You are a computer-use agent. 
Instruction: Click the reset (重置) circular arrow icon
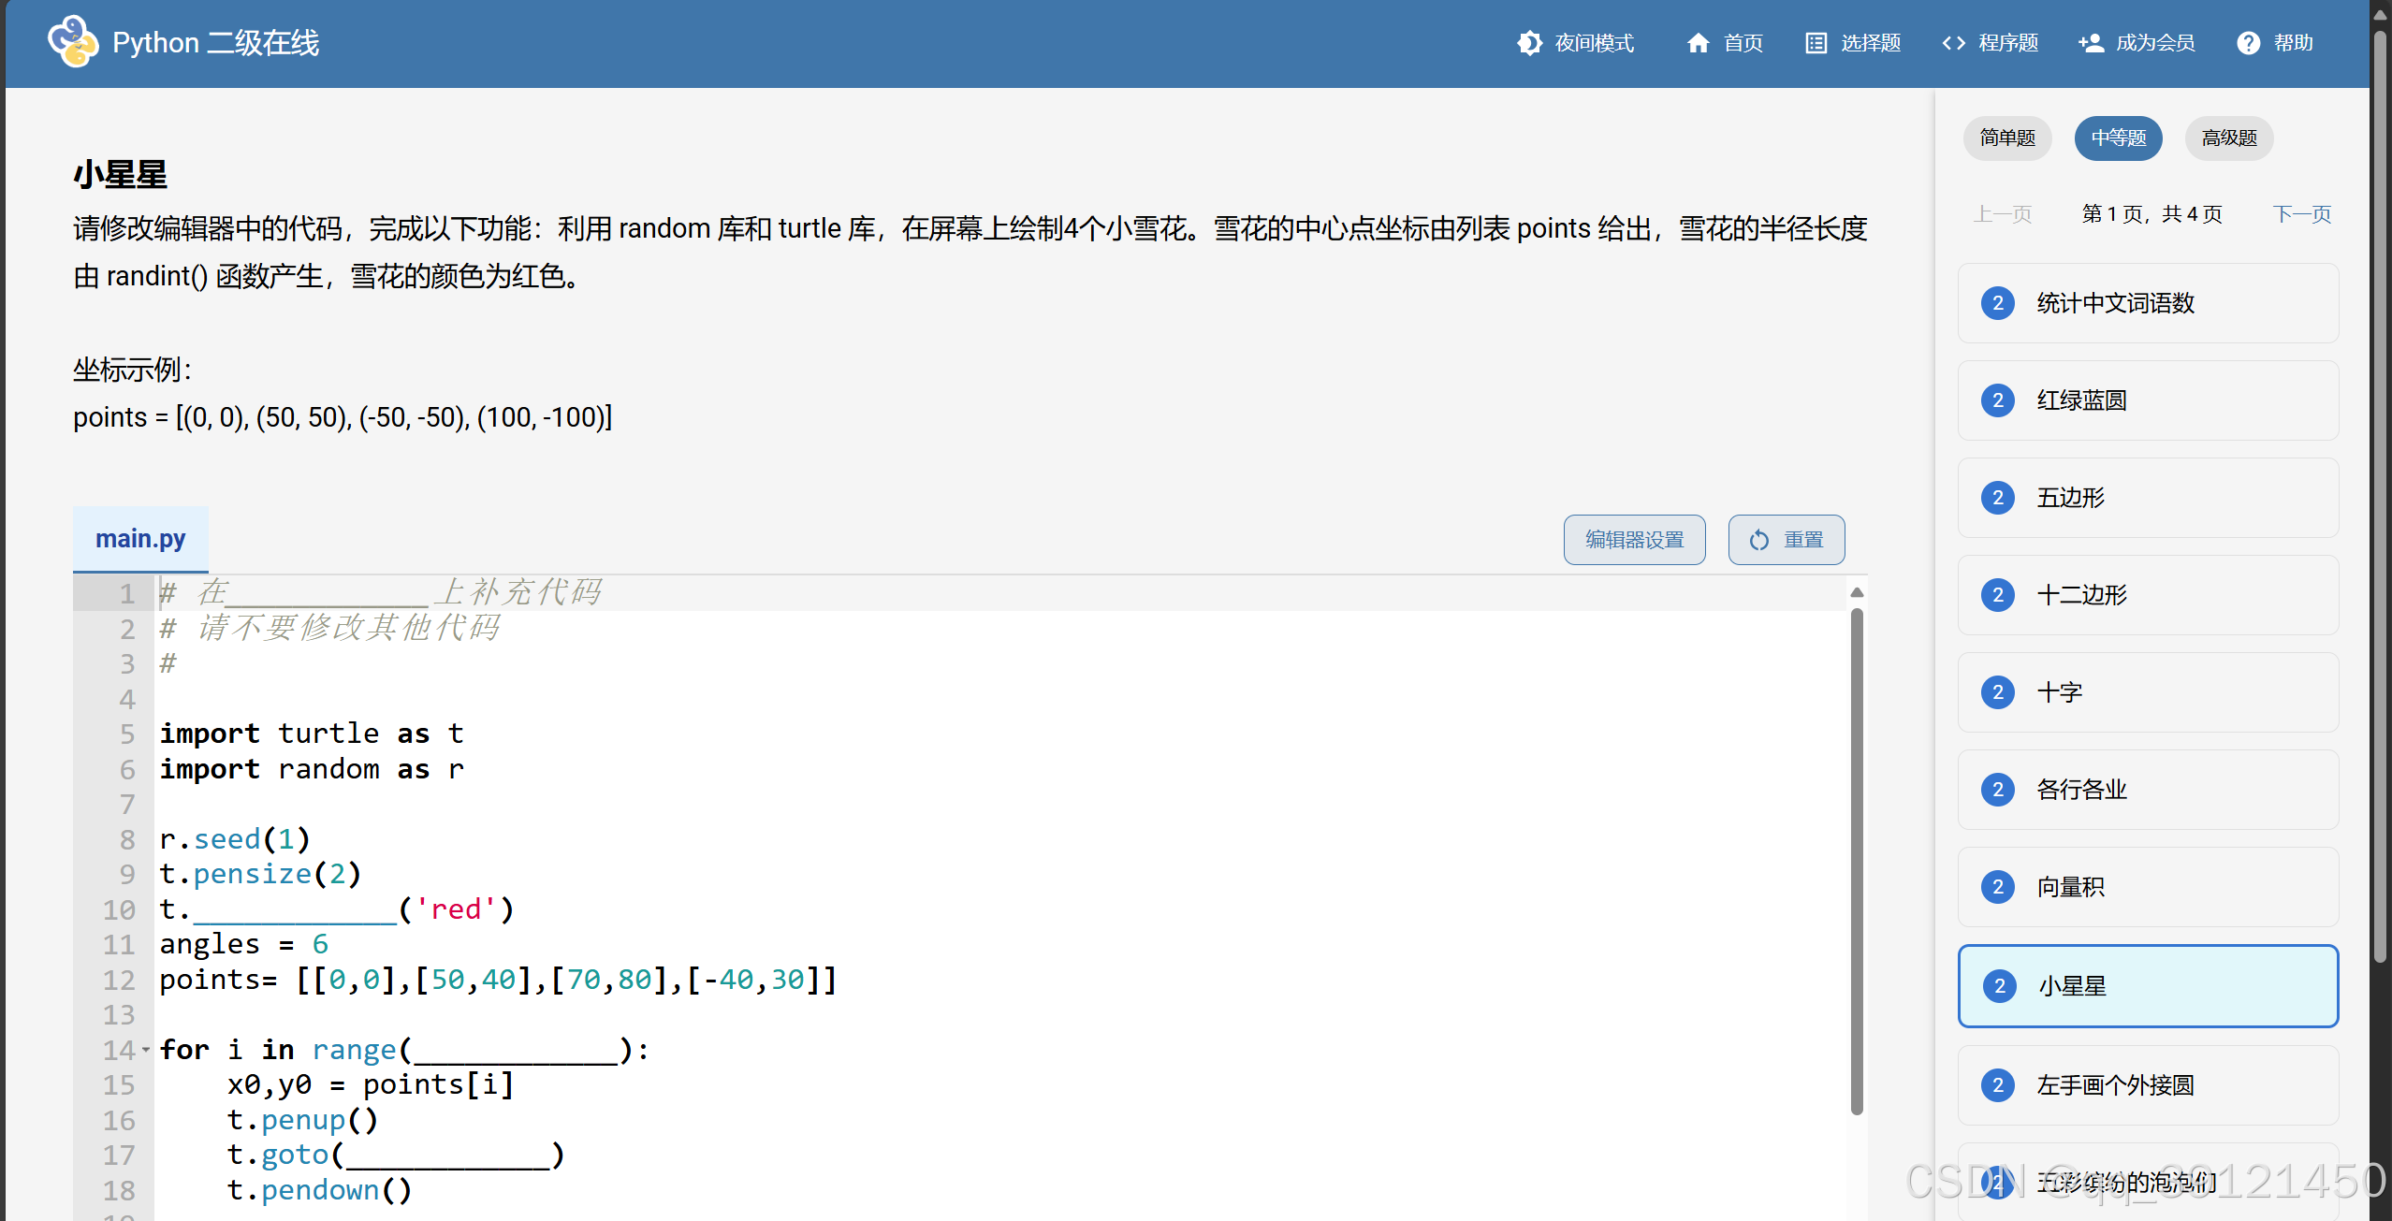[x=1758, y=540]
